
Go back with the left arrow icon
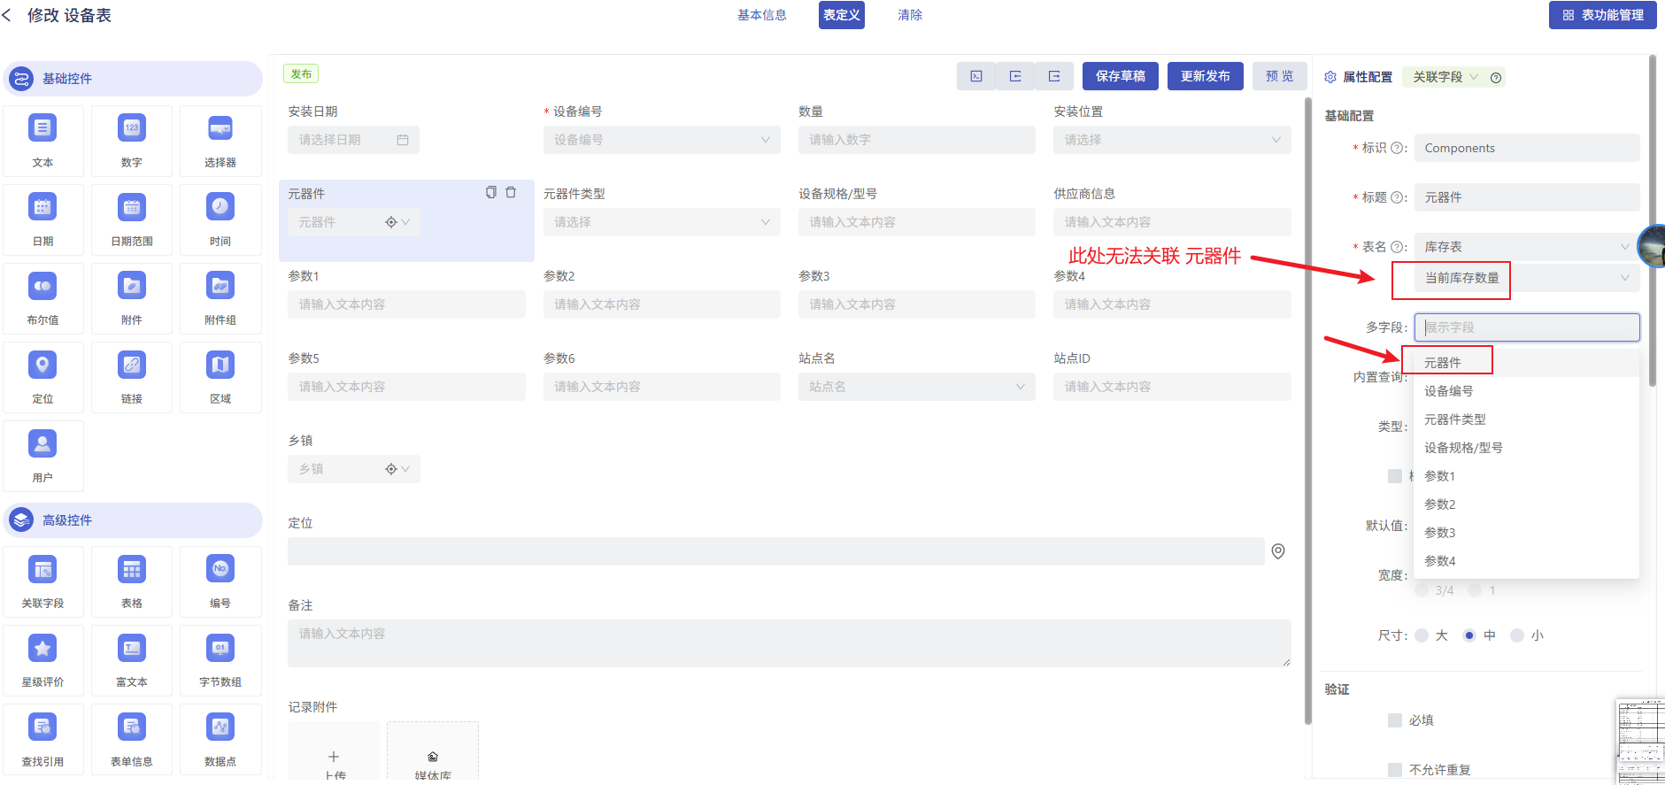7,15
